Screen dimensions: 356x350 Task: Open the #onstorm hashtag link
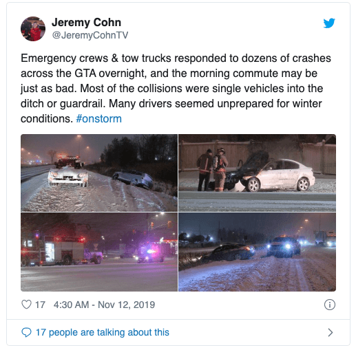(98, 119)
